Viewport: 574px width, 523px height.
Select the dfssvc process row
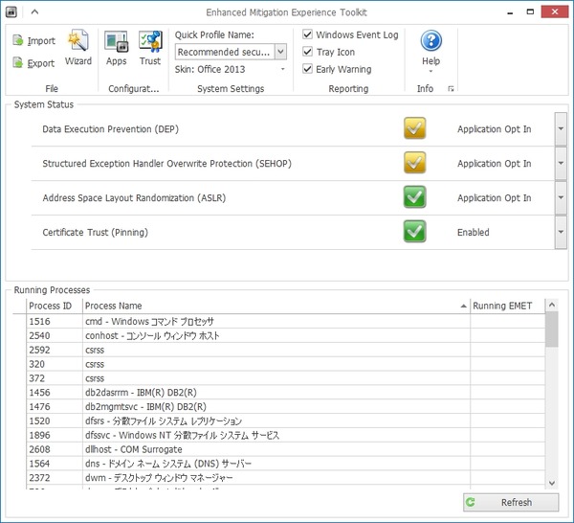tap(285, 436)
